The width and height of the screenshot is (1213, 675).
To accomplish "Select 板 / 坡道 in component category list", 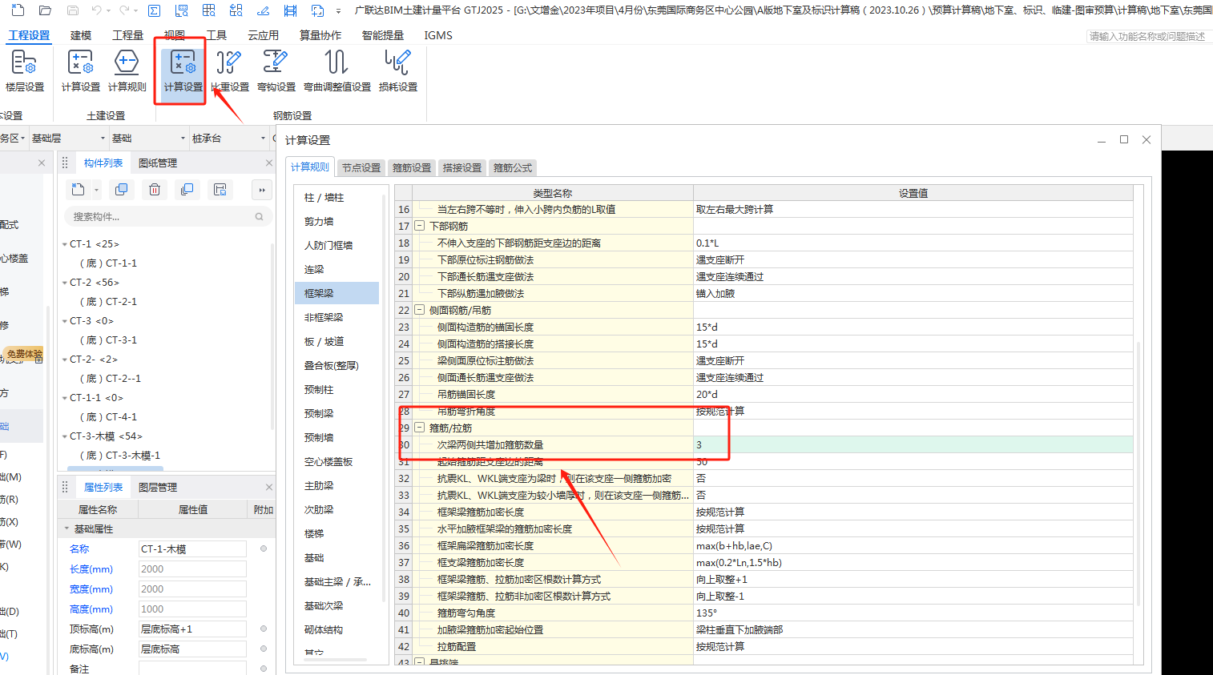I will pyautogui.click(x=336, y=341).
